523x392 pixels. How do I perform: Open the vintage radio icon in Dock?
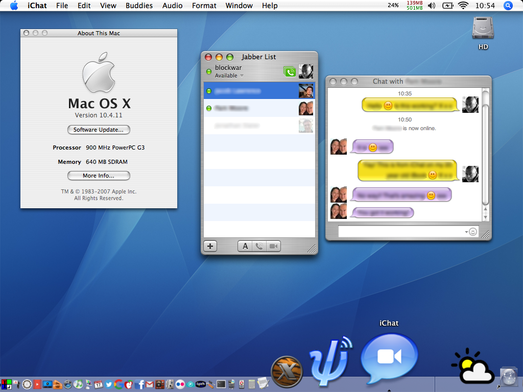coord(160,384)
